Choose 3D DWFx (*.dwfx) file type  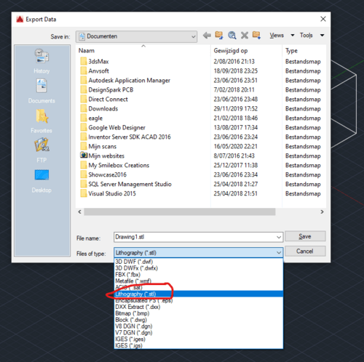pyautogui.click(x=199, y=268)
